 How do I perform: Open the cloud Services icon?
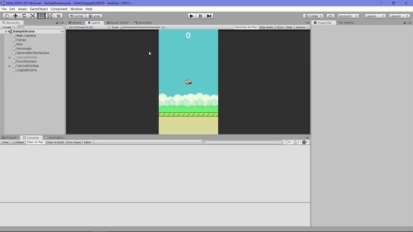(330, 16)
